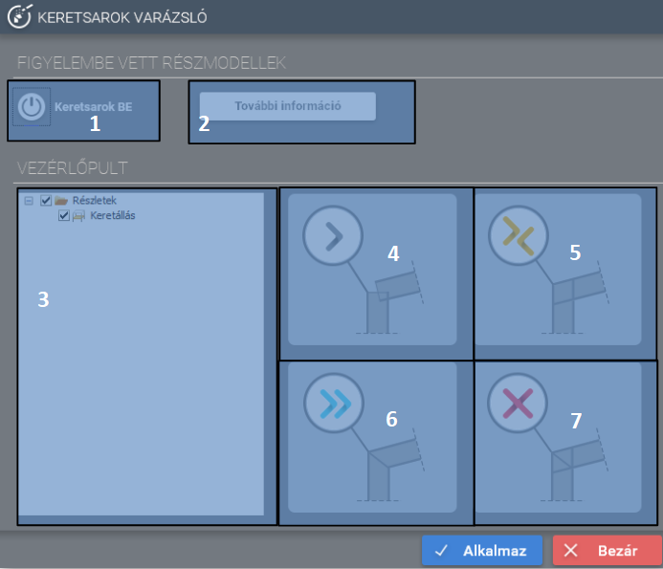The width and height of the screenshot is (663, 569).
Task: Toggle the Keretsarok BE power button
Action: coord(32,107)
